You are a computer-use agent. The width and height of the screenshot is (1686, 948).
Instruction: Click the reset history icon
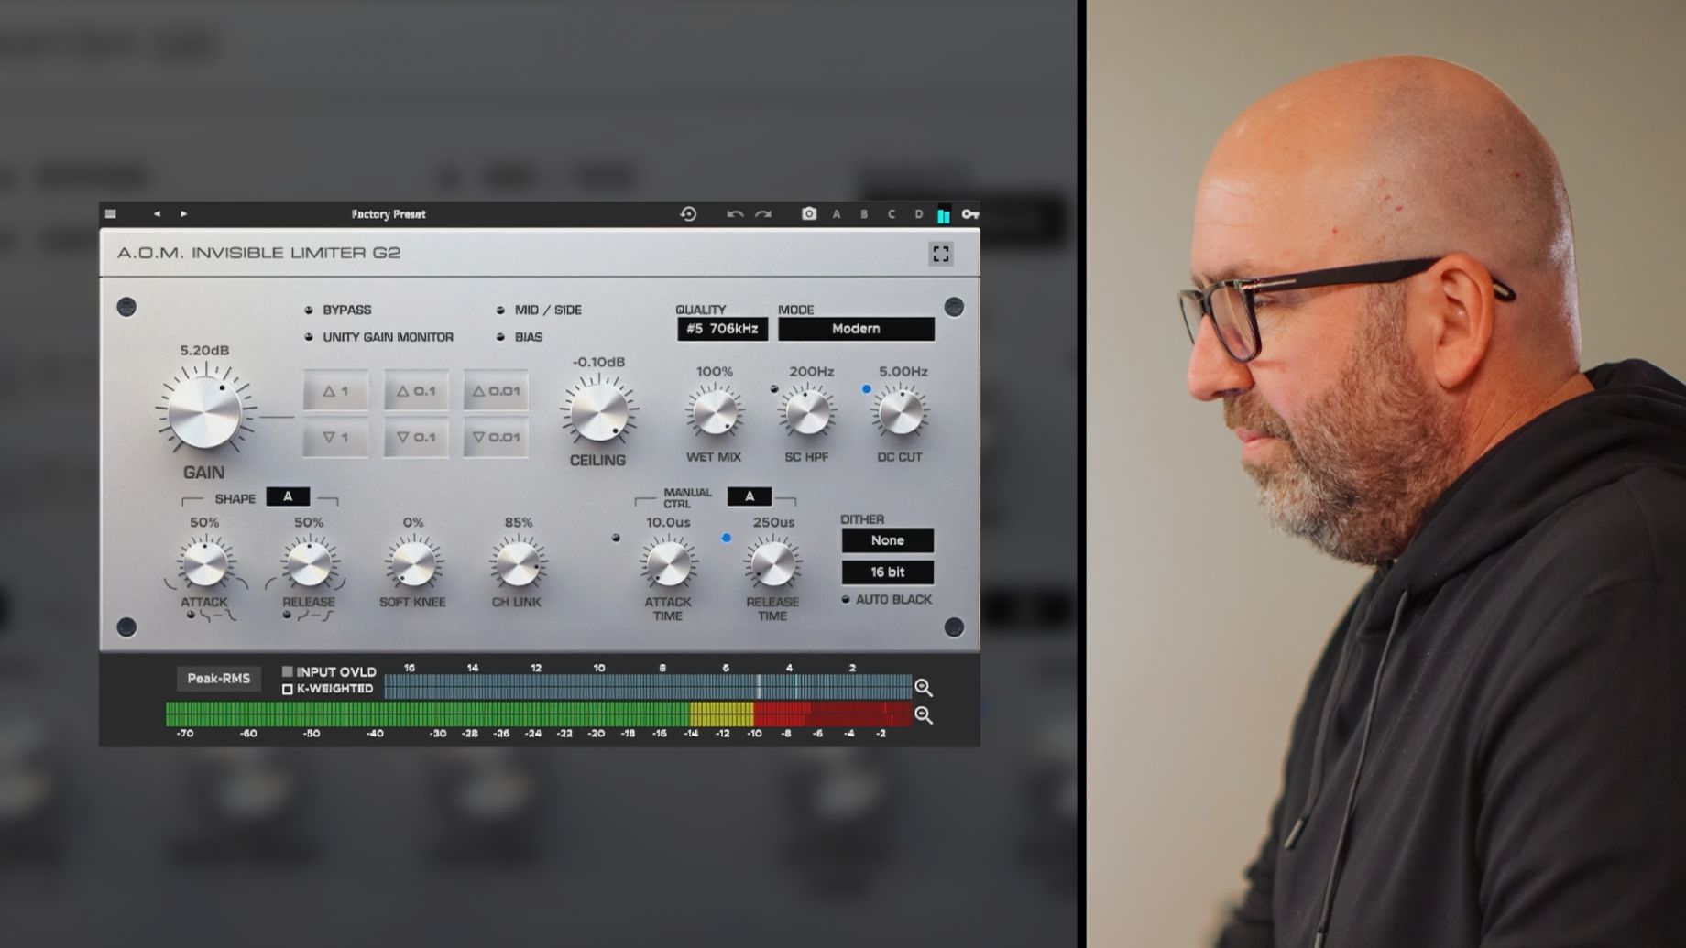(x=688, y=214)
